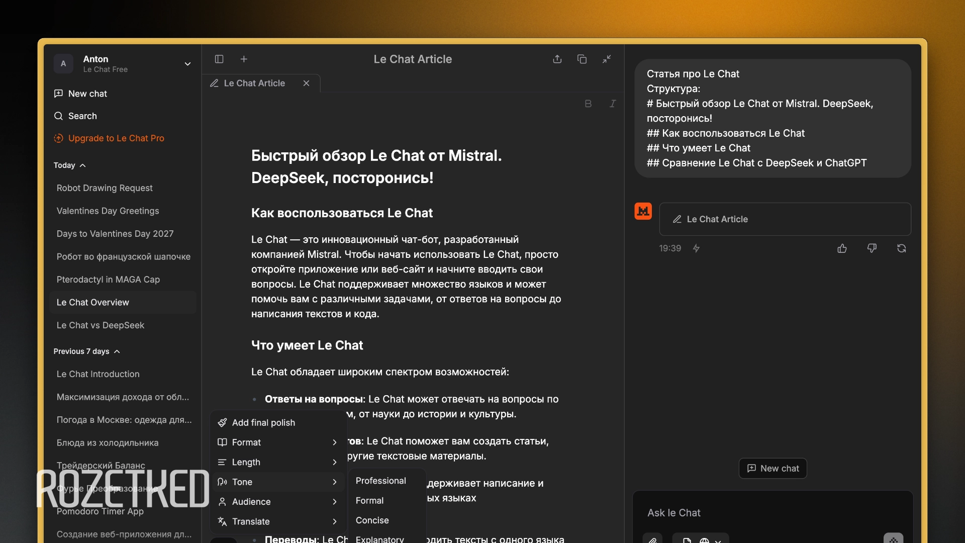Viewport: 965px width, 543px height.
Task: Open the tools dropdown chevron in input bar
Action: tap(718, 541)
